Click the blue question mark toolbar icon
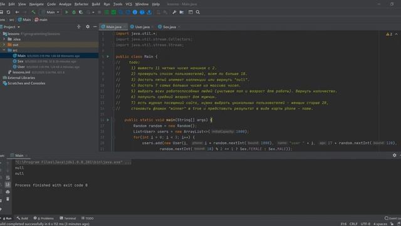This screenshot has width=401, height=226. tap(142, 12)
